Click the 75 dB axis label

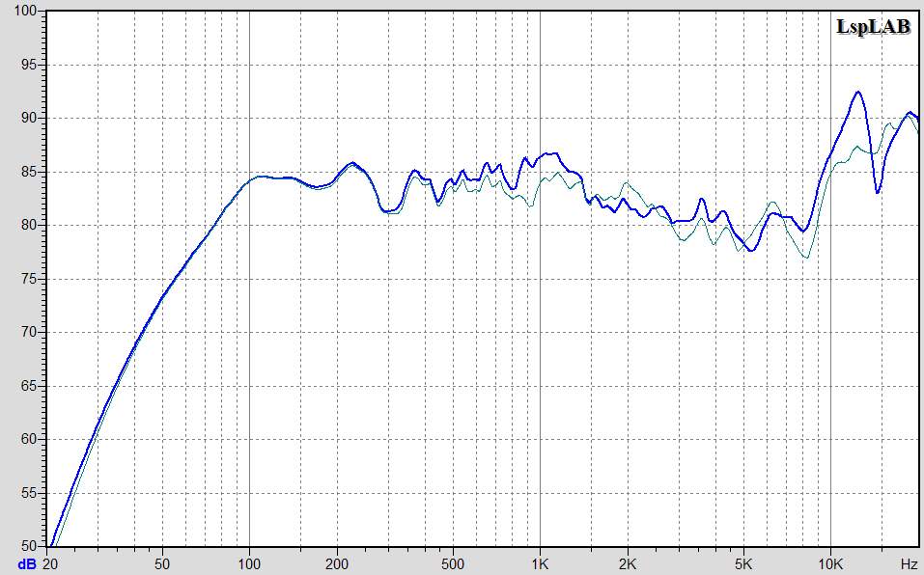pyautogui.click(x=30, y=279)
